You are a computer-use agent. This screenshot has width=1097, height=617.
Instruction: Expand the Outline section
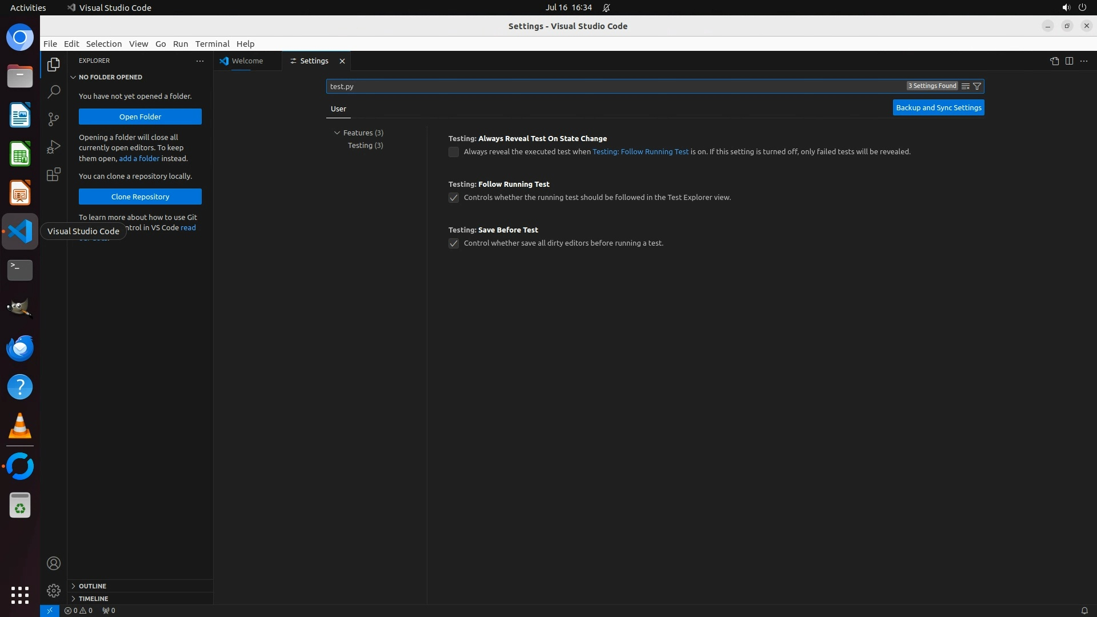pyautogui.click(x=92, y=586)
